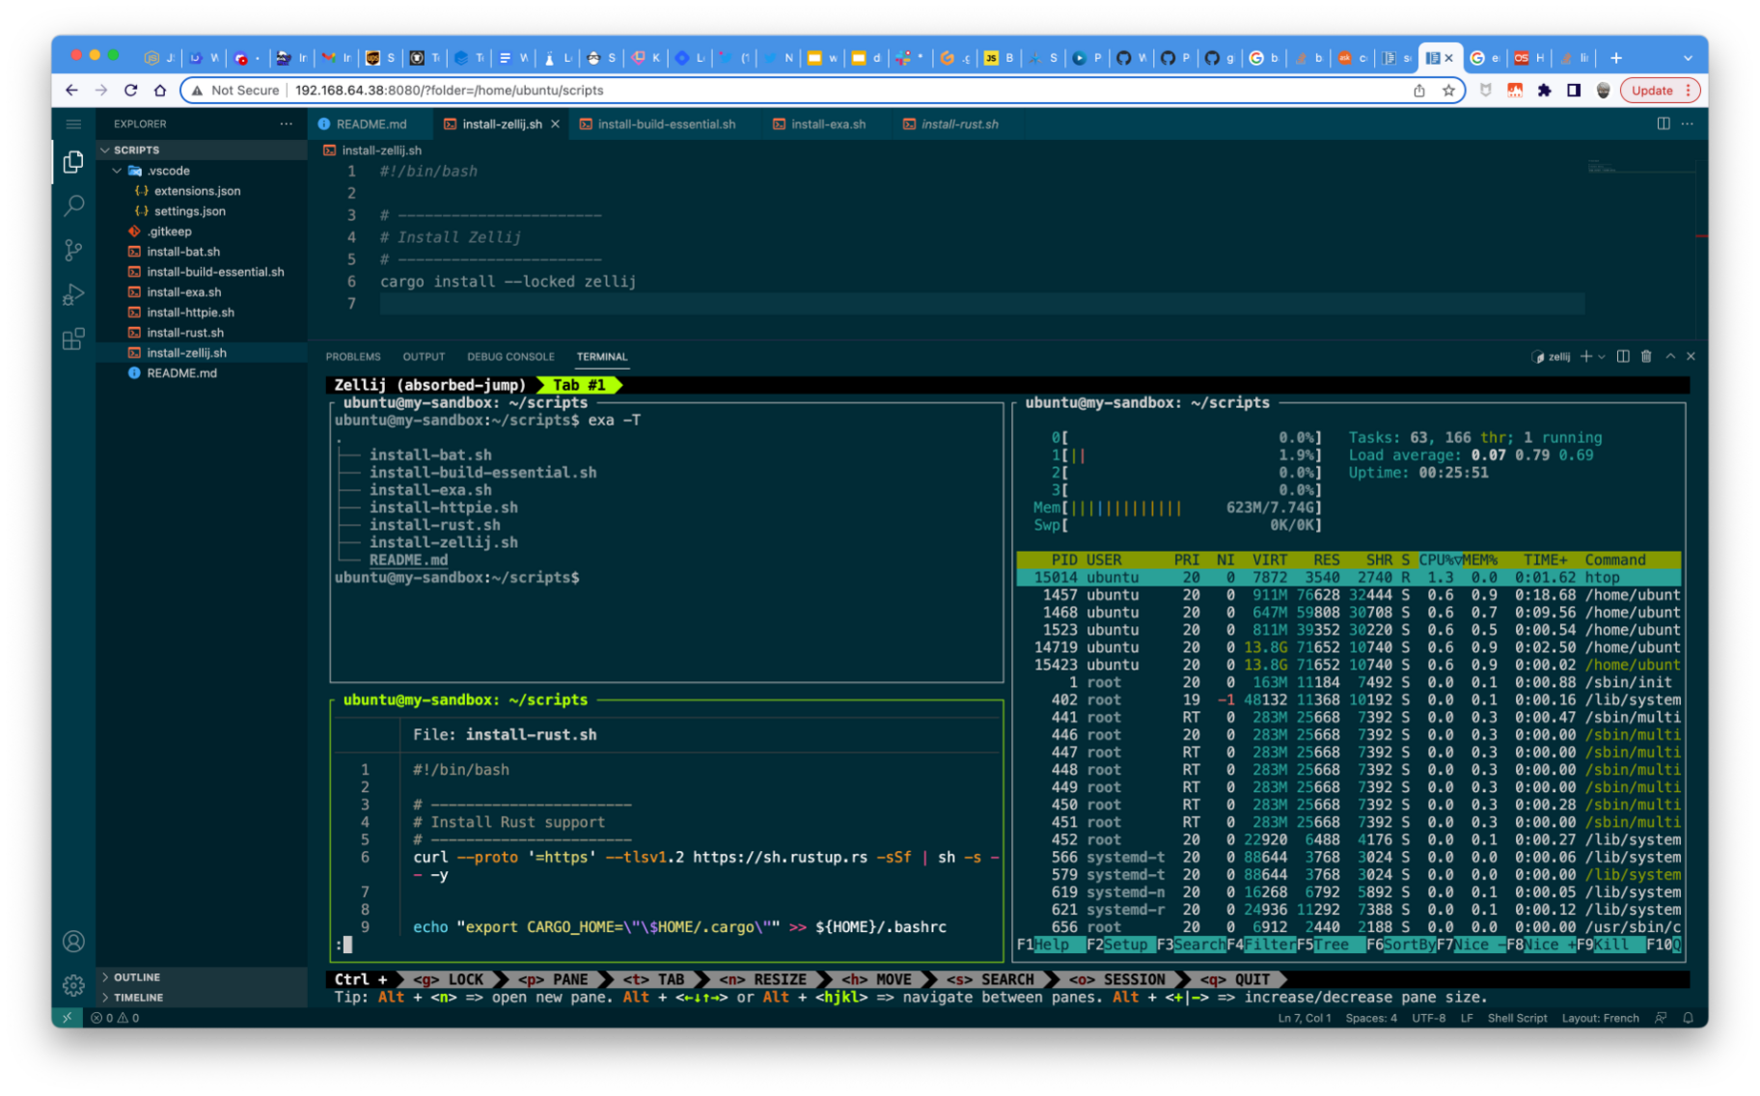
Task: Click the share icon in address bar
Action: pyautogui.click(x=1419, y=90)
